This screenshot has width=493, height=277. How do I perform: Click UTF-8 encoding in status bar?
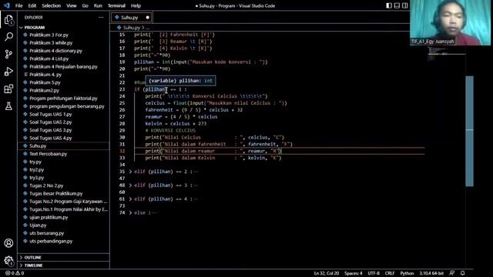pyautogui.click(x=374, y=273)
